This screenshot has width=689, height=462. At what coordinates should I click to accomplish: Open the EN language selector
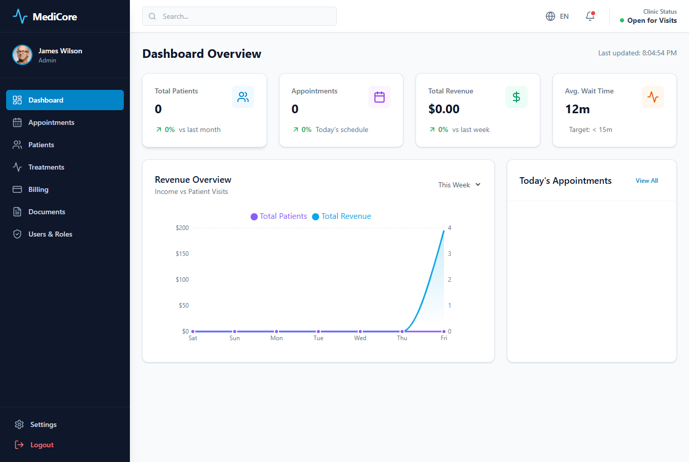557,16
